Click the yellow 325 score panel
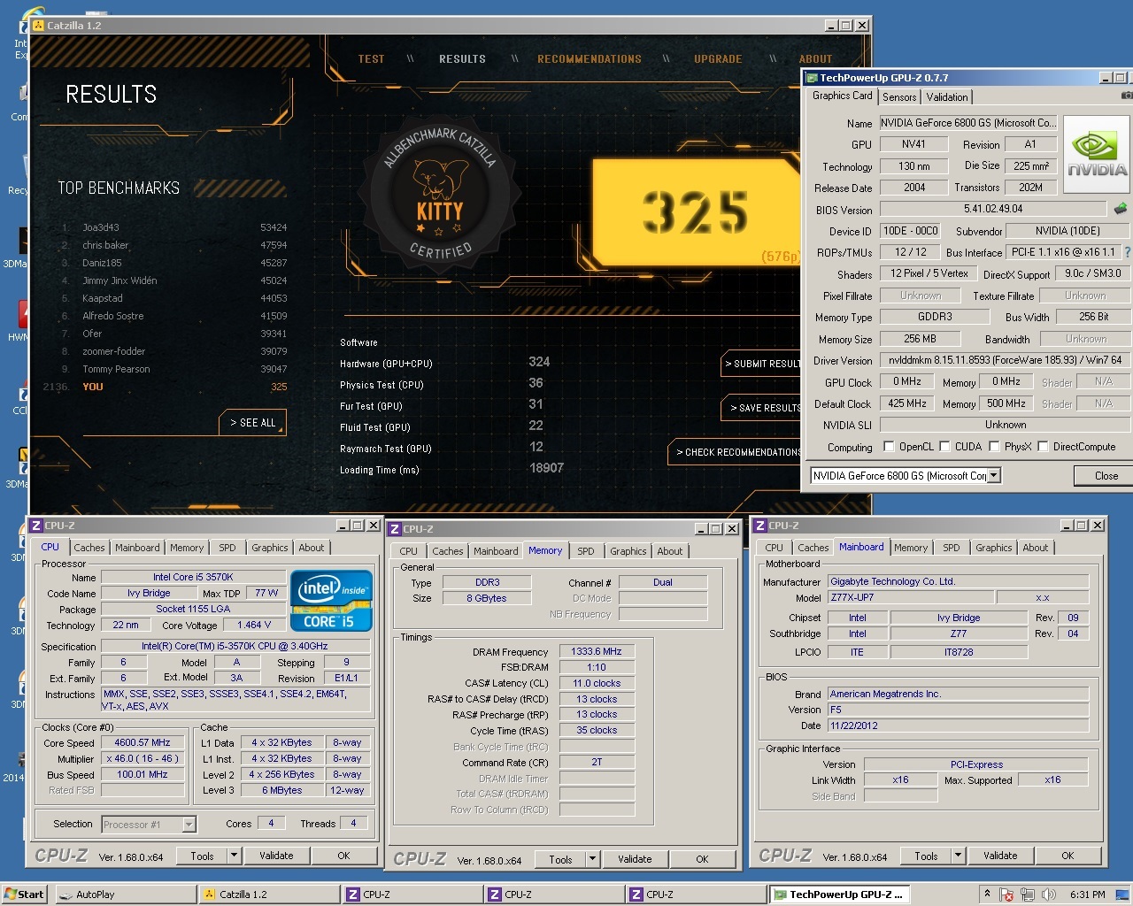The width and height of the screenshot is (1133, 906). tap(696, 212)
